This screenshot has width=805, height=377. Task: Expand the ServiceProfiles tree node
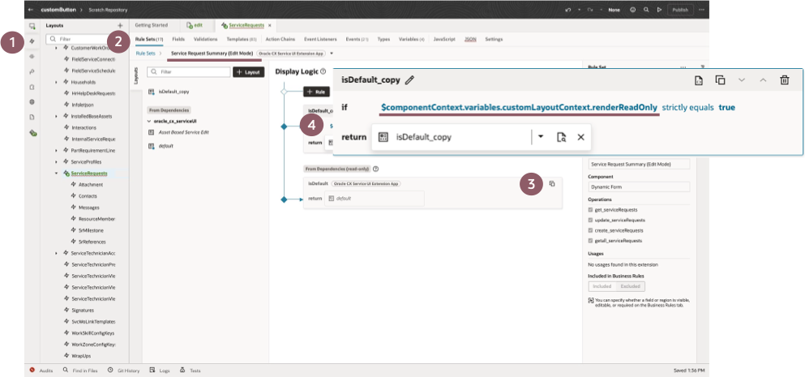click(x=56, y=162)
